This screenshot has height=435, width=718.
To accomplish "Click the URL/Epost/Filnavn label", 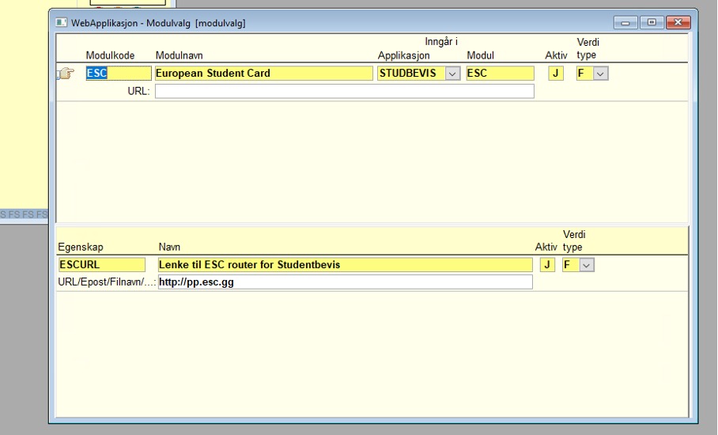I will coord(107,282).
